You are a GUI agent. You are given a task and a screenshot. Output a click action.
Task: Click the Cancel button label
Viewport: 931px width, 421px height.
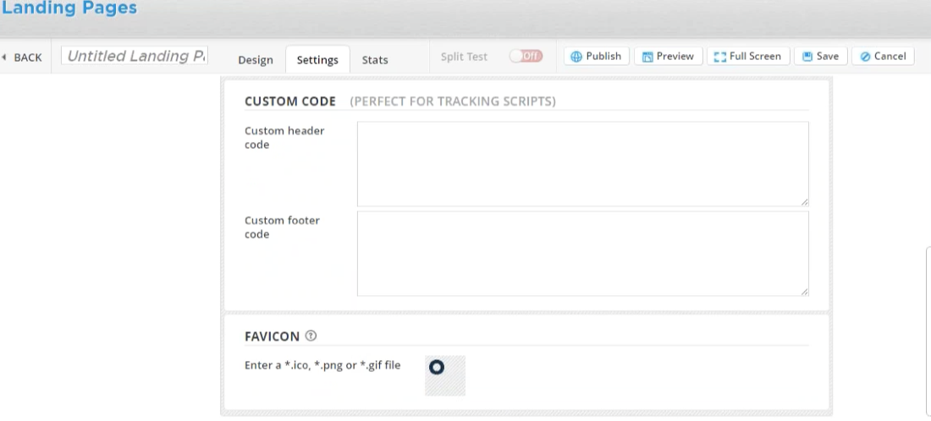point(890,57)
